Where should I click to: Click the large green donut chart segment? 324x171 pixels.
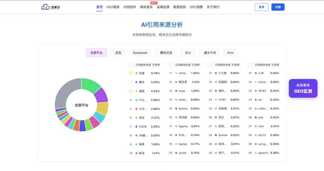[x=90, y=85]
